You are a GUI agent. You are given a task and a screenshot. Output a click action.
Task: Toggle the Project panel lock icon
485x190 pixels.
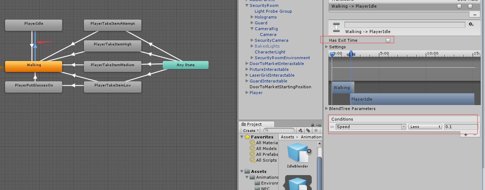pyautogui.click(x=312, y=125)
